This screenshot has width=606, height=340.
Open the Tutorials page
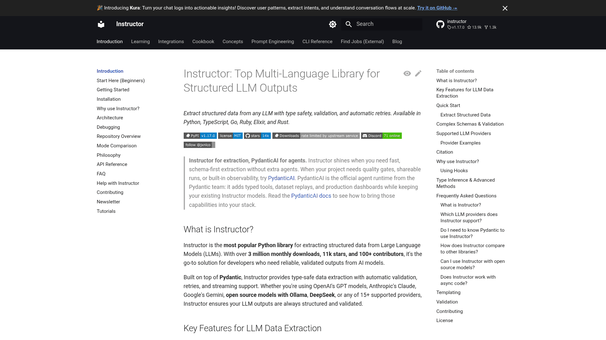pyautogui.click(x=106, y=211)
